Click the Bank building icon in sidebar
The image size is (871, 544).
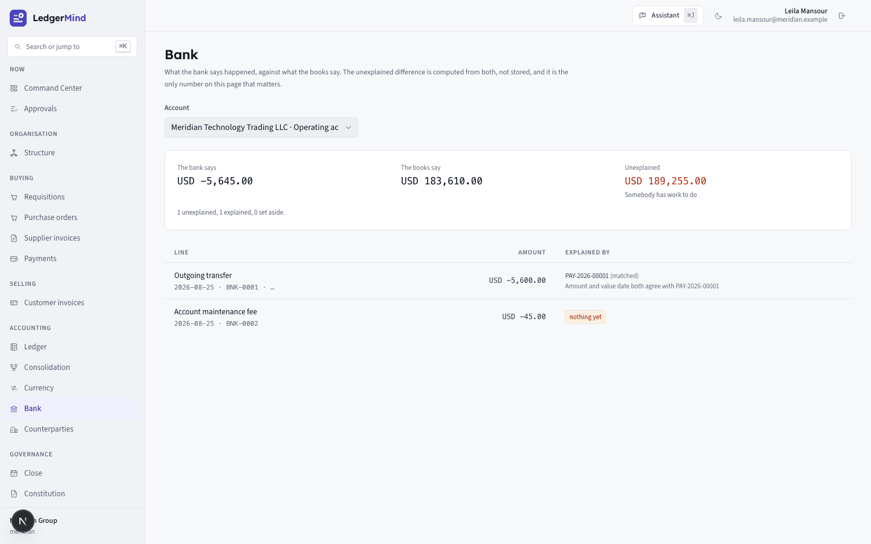tap(14, 409)
